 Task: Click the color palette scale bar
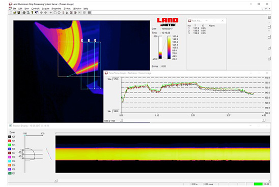169,47
